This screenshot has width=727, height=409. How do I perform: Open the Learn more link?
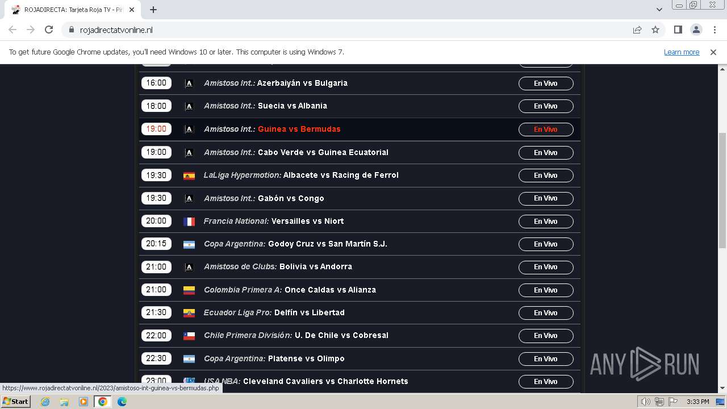click(682, 52)
